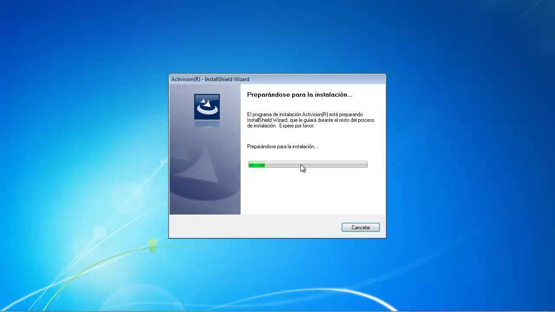The width and height of the screenshot is (555, 312).
Task: Click the paragraph beginning "El programa de instalación Activision(R)"
Action: click(x=310, y=120)
